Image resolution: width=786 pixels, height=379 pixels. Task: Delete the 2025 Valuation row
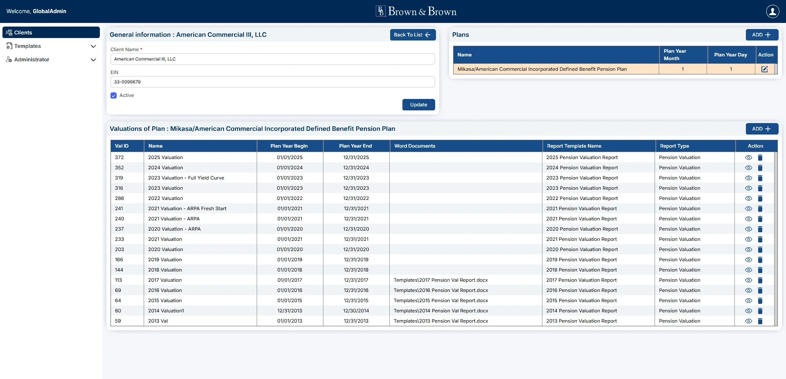[x=760, y=158]
